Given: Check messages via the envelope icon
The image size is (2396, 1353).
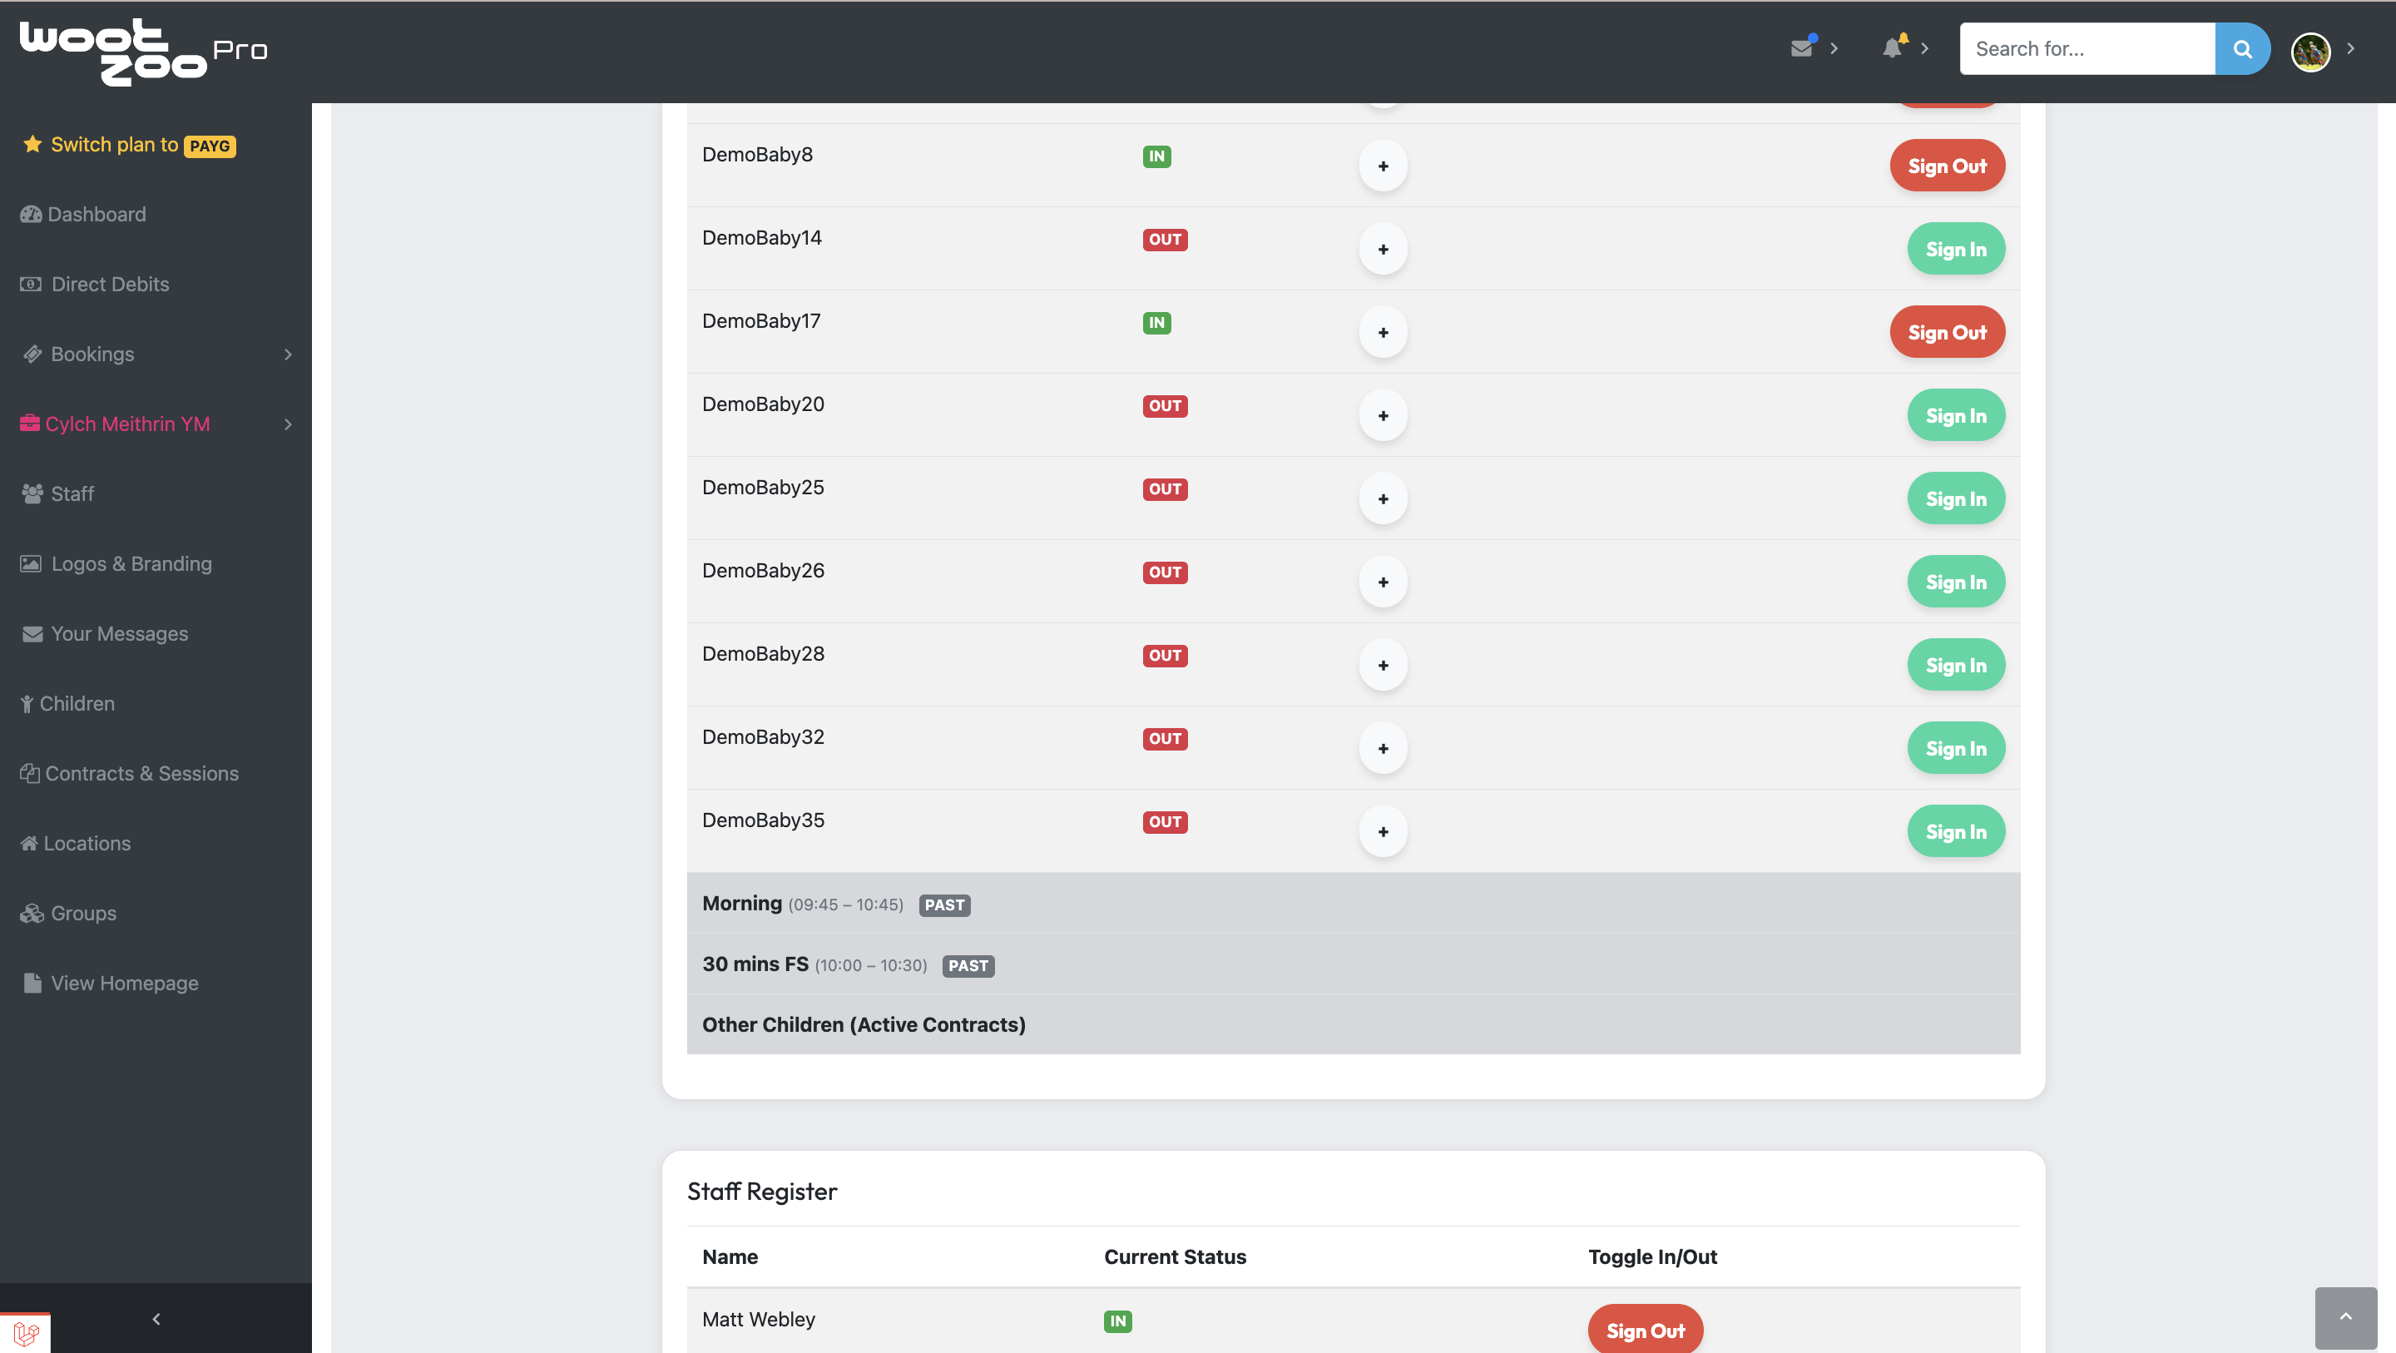Looking at the screenshot, I should 1804,47.
